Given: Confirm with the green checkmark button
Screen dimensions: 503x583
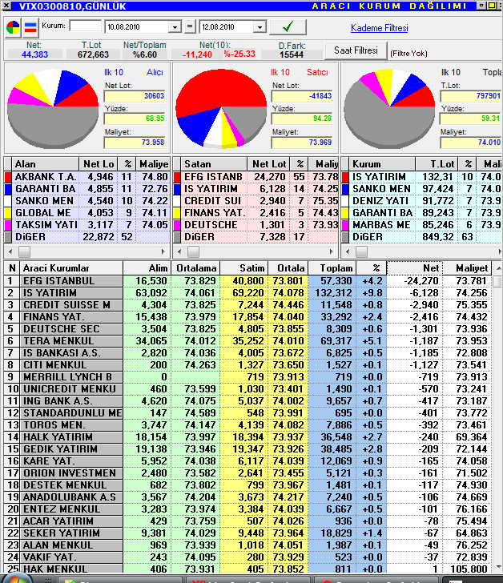Looking at the screenshot, I should [x=288, y=26].
